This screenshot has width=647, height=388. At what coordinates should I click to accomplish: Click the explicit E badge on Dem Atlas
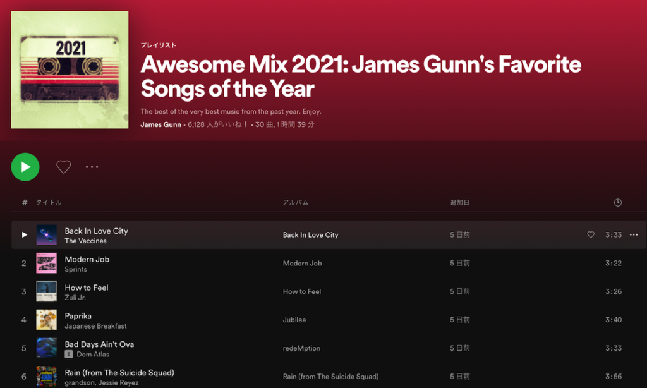[69, 354]
